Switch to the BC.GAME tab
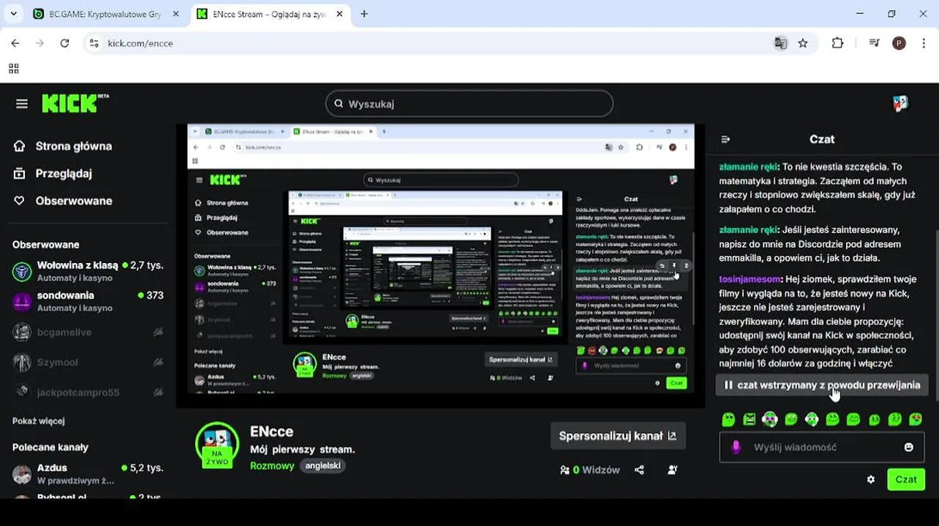This screenshot has width=939, height=526. click(107, 14)
